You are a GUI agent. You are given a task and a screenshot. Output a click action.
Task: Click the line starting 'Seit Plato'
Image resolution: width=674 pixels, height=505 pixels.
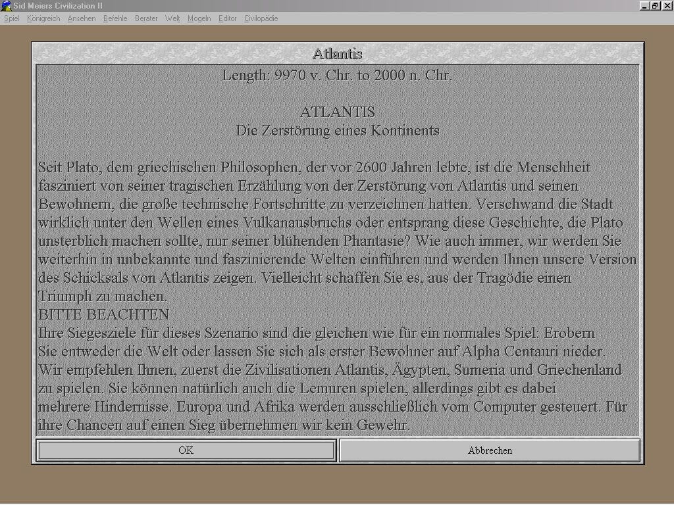click(x=314, y=168)
